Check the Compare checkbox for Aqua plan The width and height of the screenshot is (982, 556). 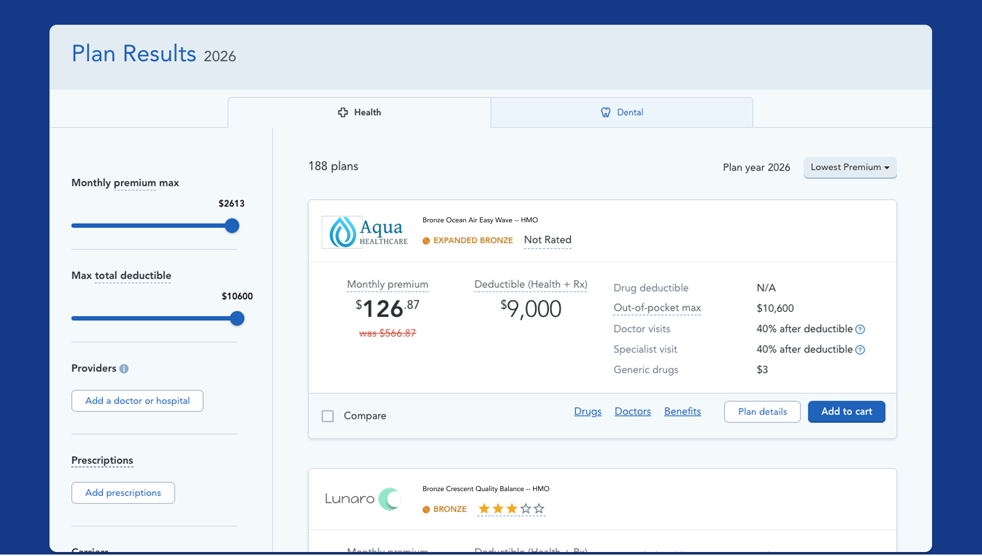(328, 416)
